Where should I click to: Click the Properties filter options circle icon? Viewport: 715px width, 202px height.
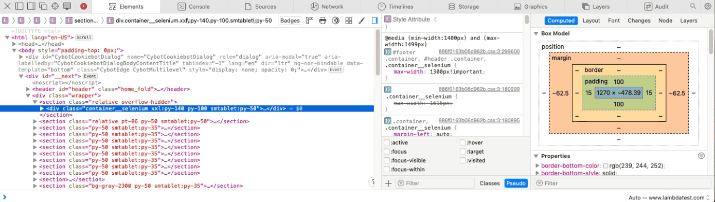coord(701,156)
